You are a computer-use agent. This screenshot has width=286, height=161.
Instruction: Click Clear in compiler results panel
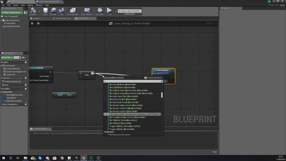click(214, 152)
